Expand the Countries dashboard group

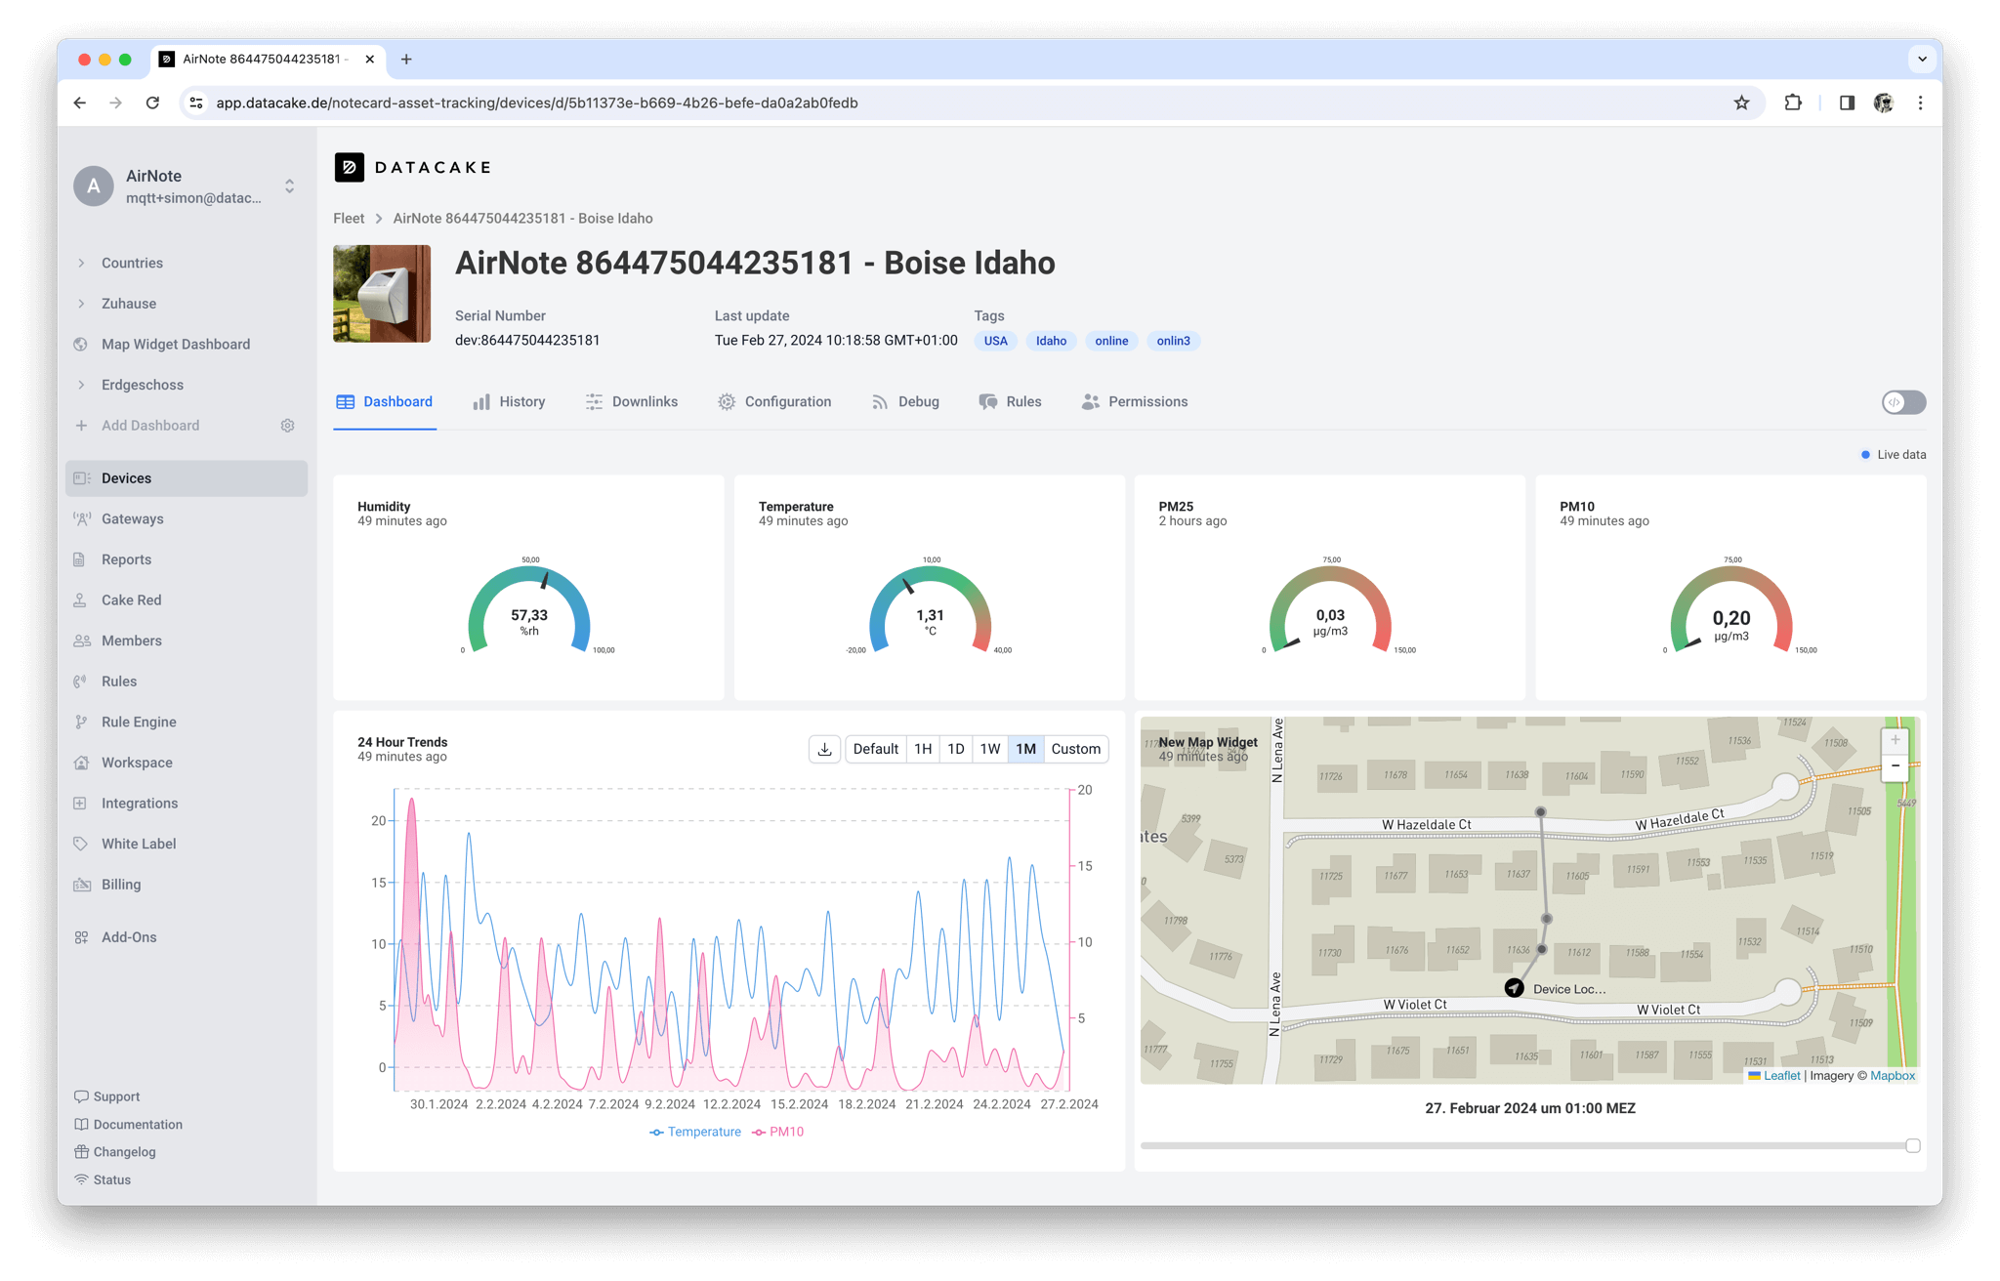point(81,263)
